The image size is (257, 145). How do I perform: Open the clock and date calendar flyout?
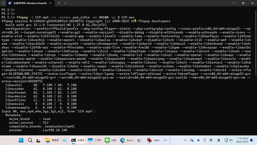(242, 140)
